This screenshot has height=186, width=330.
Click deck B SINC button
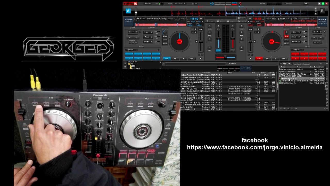(284, 59)
